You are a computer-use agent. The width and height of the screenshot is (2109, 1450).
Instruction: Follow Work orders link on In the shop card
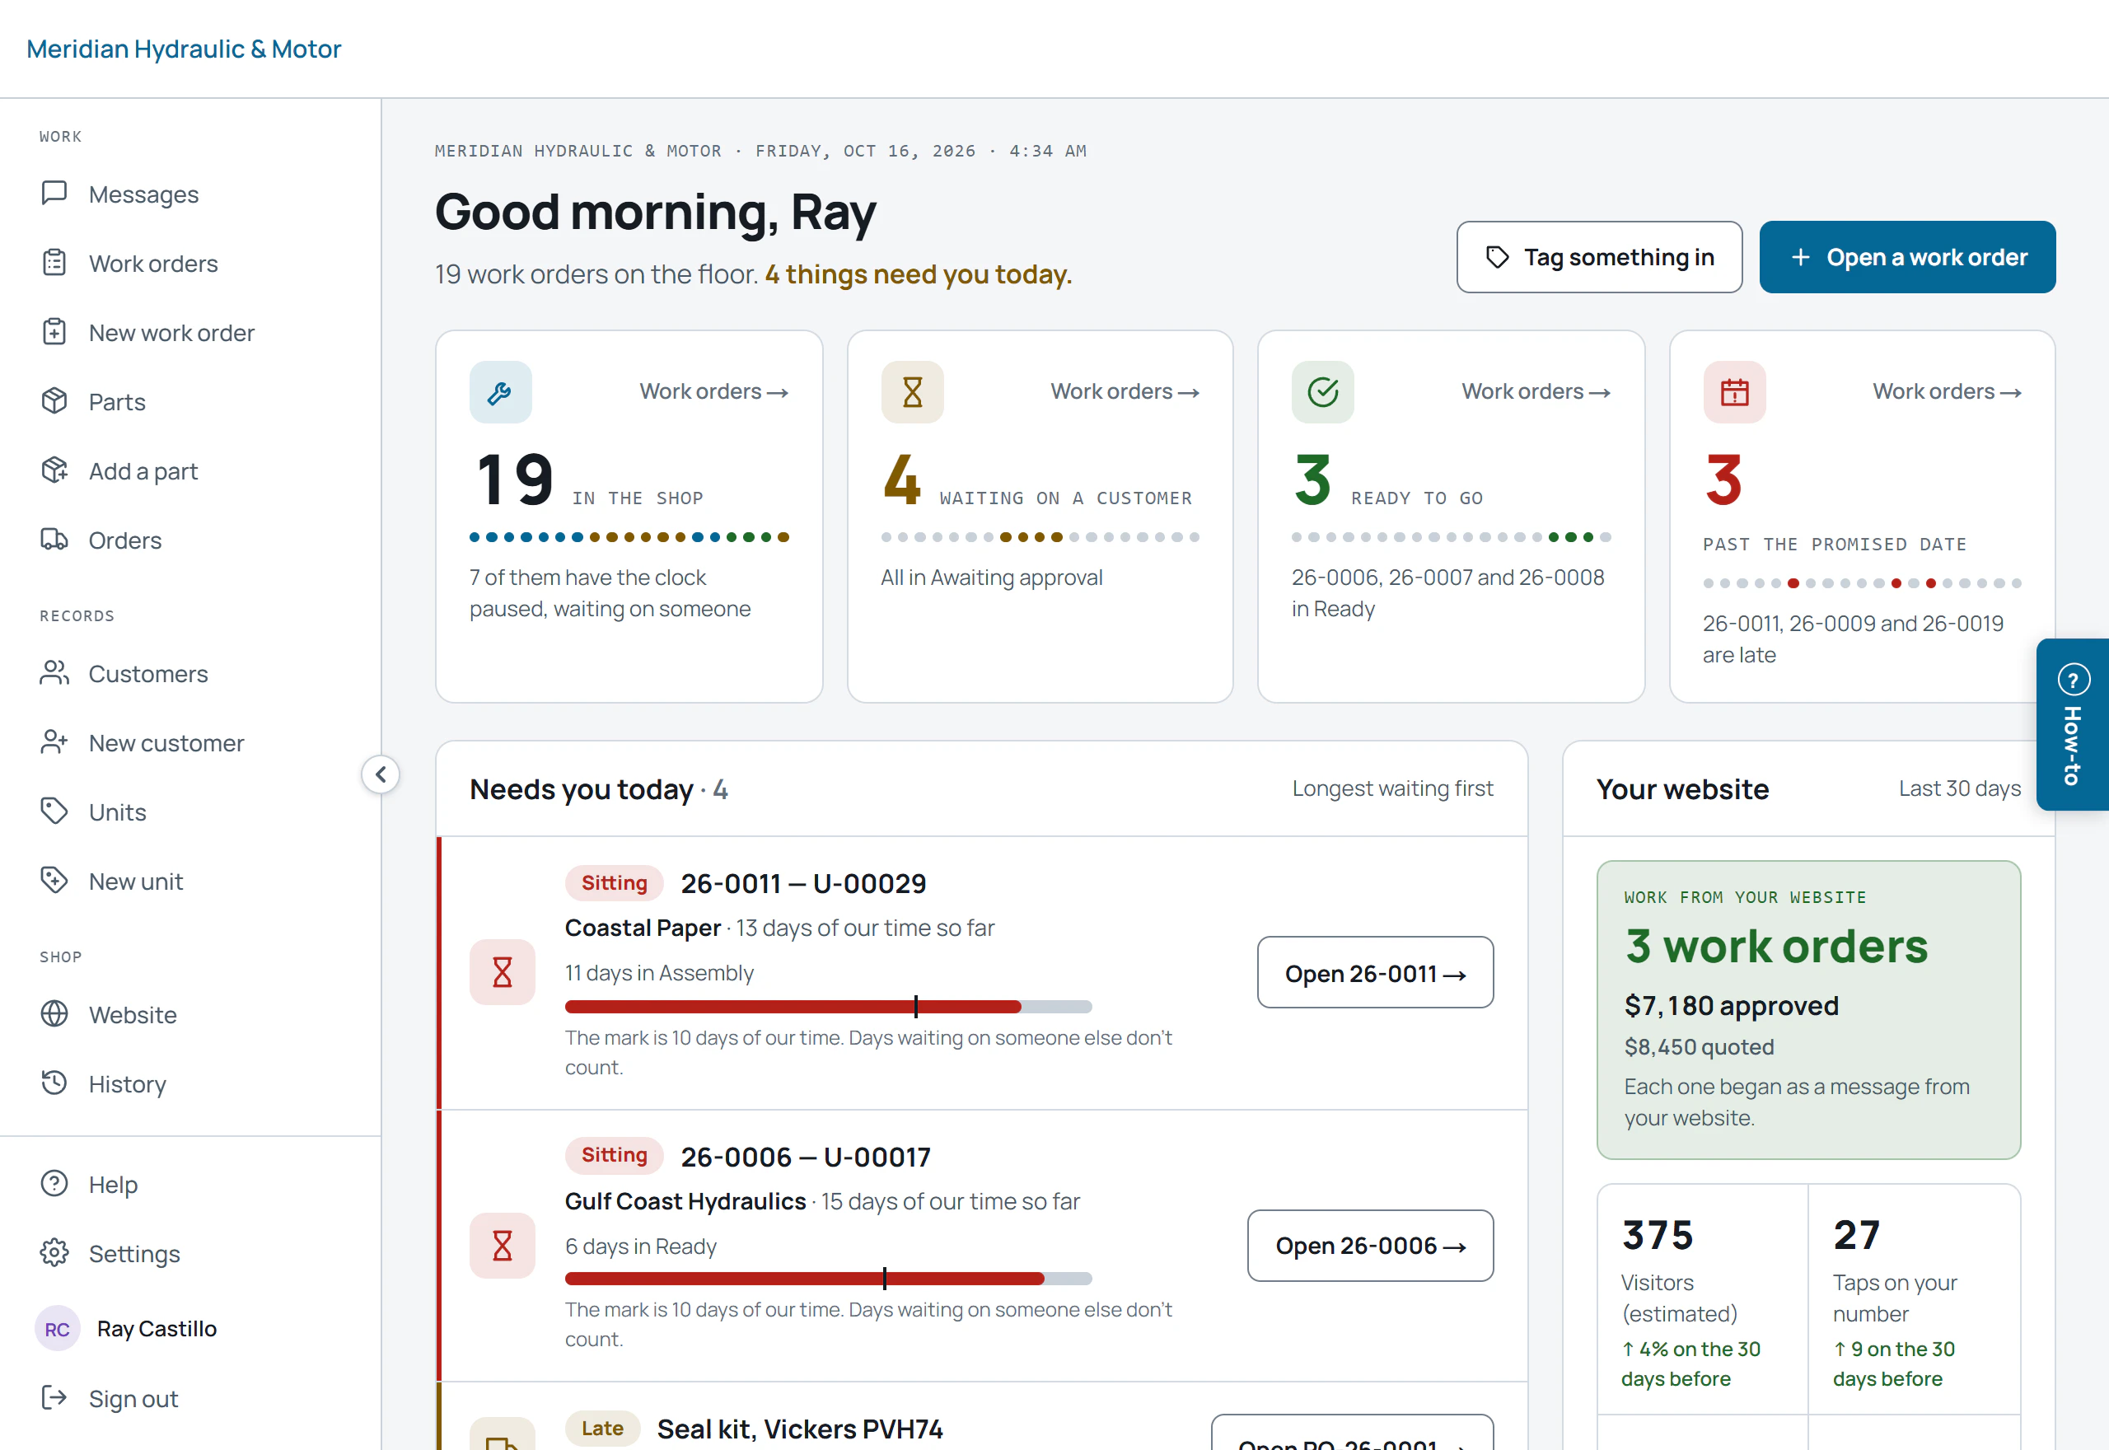click(x=714, y=391)
